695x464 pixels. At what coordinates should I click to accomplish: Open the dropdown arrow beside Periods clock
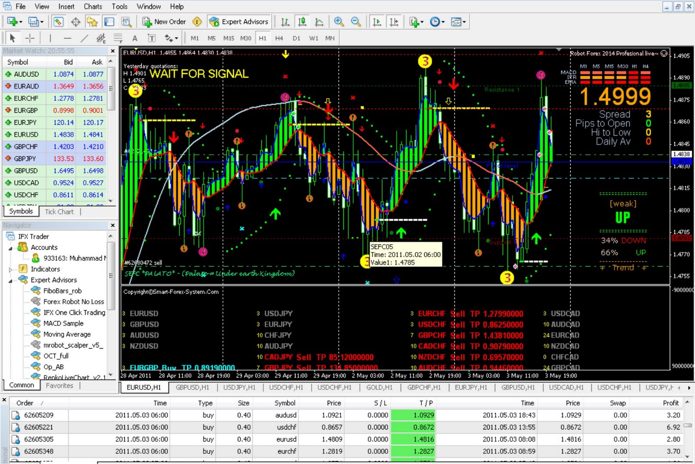[x=443, y=22]
